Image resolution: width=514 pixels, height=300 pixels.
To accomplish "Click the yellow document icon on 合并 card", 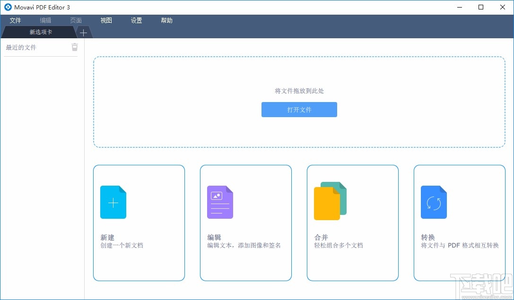I will coord(325,204).
